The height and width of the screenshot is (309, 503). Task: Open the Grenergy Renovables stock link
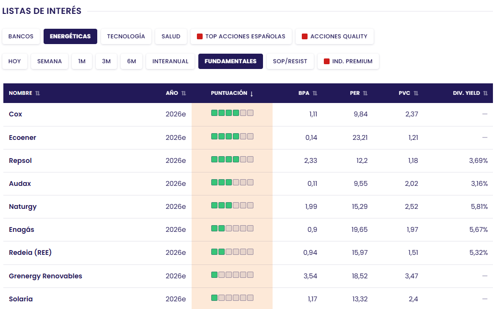[46, 276]
